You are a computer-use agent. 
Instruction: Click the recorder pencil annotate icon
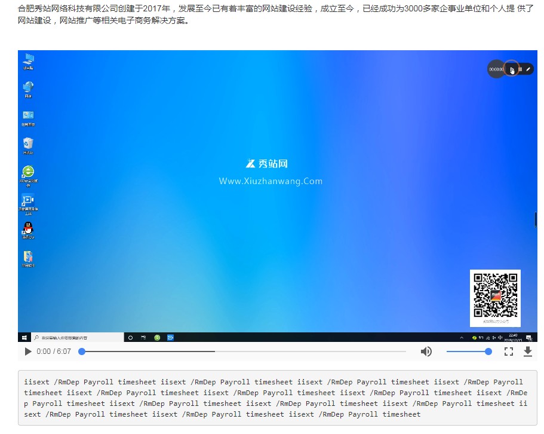tap(528, 69)
